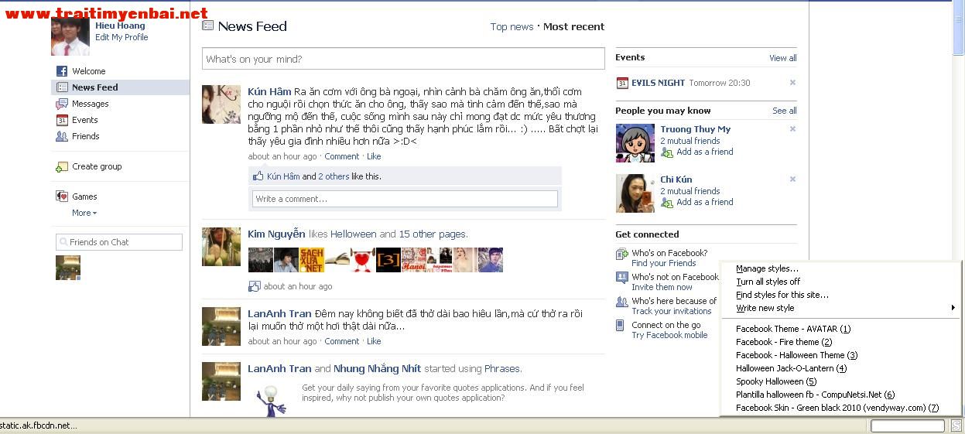
Task: Click Try Facebook mobile link
Action: [x=669, y=335]
